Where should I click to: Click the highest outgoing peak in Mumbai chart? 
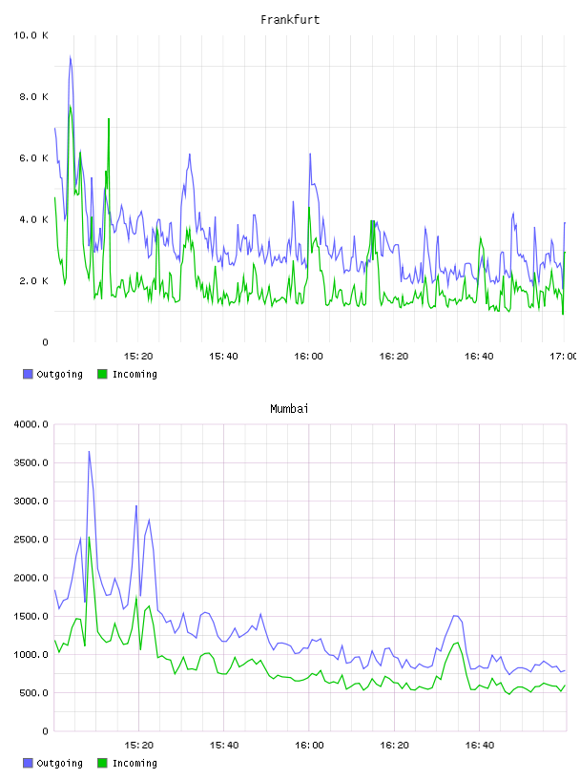click(89, 452)
